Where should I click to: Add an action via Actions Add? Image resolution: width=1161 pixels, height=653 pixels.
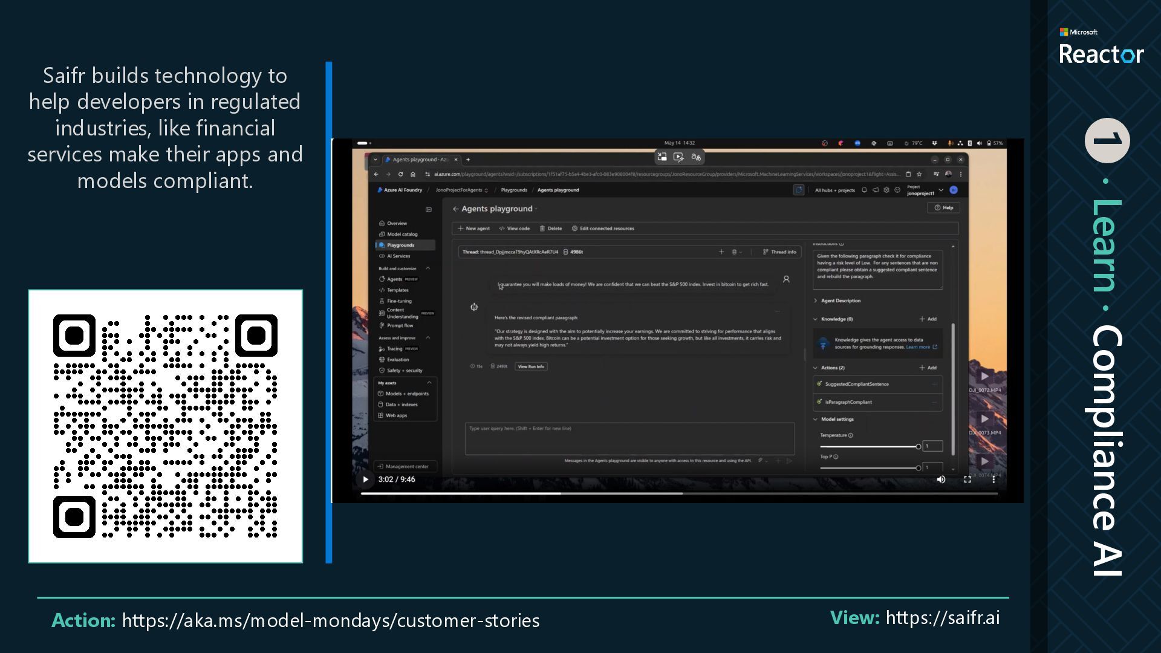coord(928,368)
